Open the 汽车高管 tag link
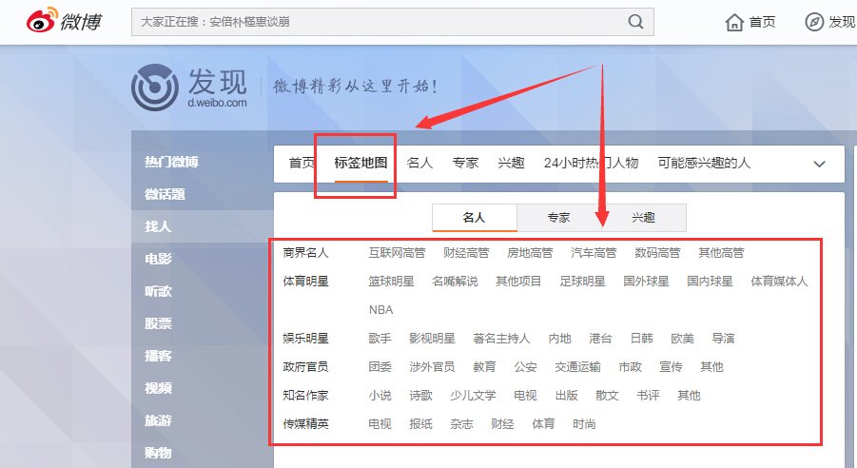Screen dimensions: 857x468 point(594,253)
